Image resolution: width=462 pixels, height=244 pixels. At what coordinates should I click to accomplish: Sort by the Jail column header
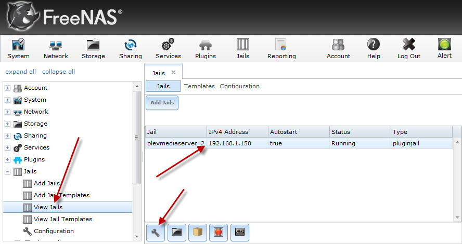click(176, 132)
